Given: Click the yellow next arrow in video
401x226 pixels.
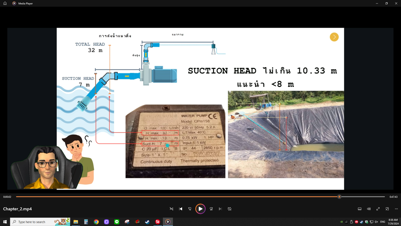Looking at the screenshot, I should click(x=334, y=37).
